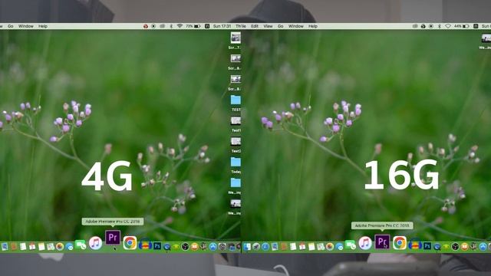Open Go menu on the 16G screen
Viewport: 491px width, 276px height.
click(x=280, y=26)
